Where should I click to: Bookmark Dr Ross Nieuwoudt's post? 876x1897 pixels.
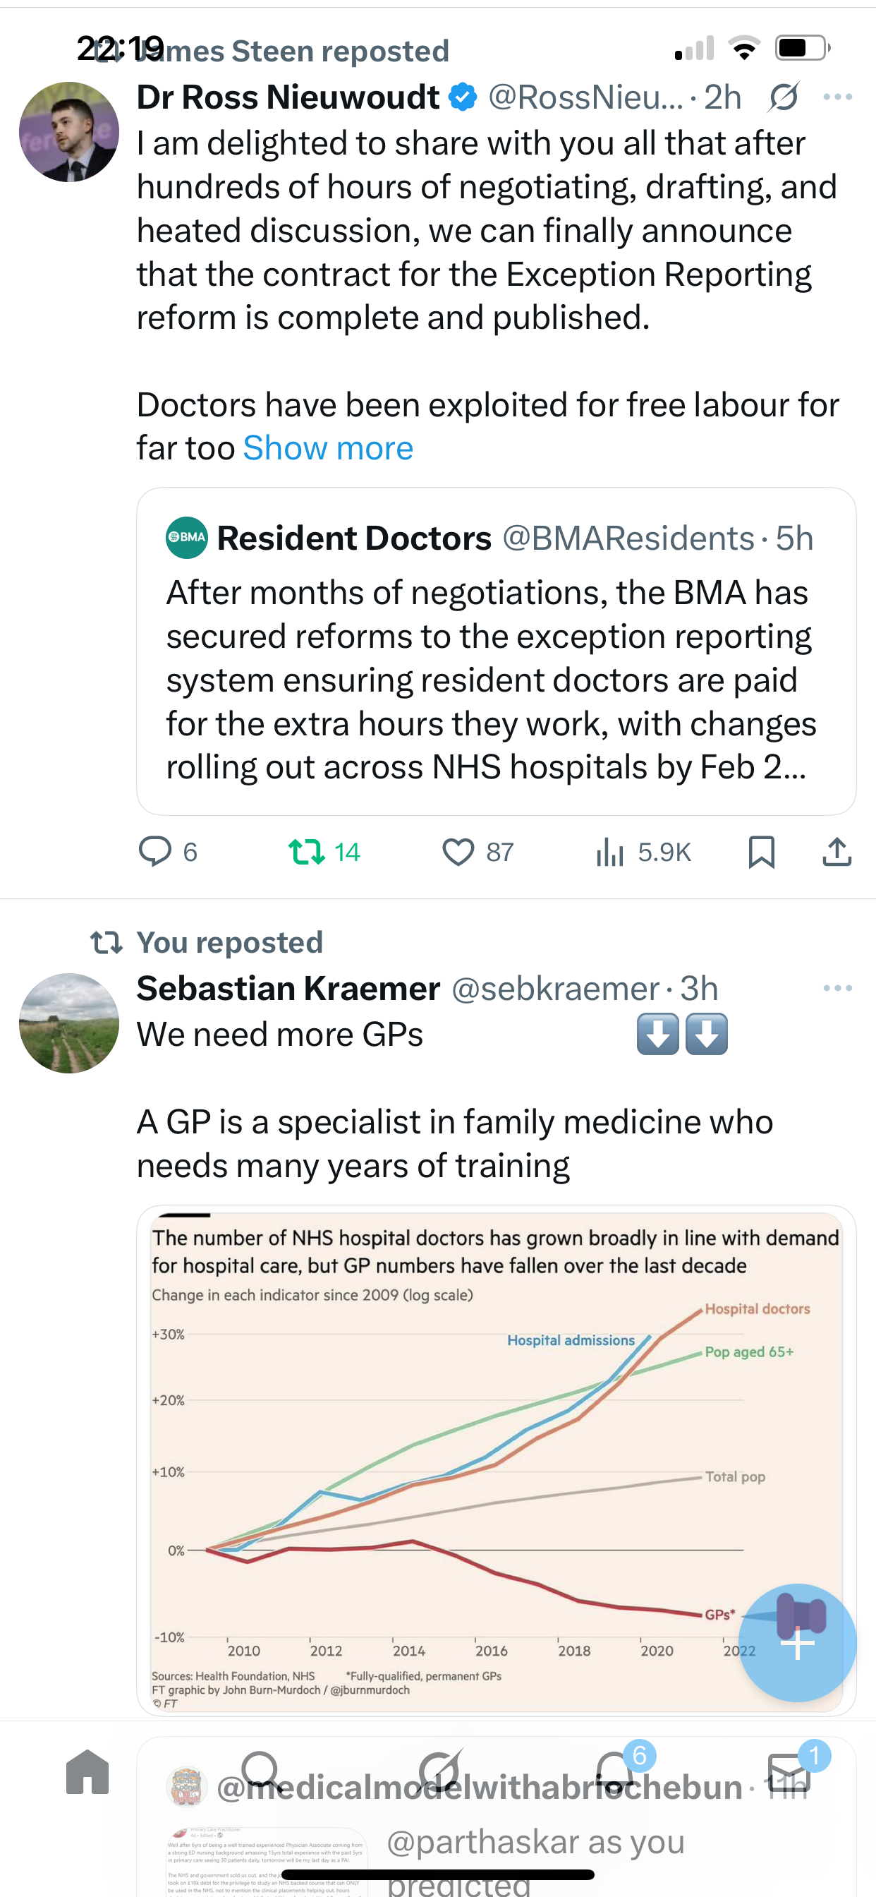[761, 852]
